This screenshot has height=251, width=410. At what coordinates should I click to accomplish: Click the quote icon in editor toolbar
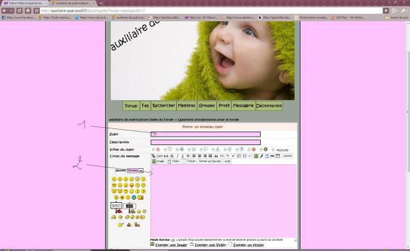point(217,156)
